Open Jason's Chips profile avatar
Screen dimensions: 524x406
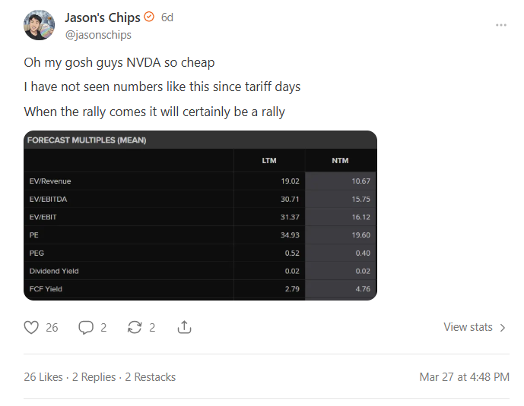pos(39,25)
